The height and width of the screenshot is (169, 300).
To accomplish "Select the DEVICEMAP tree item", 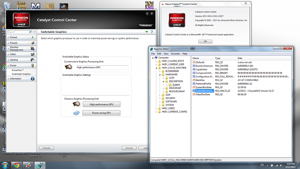I will coord(175,88).
